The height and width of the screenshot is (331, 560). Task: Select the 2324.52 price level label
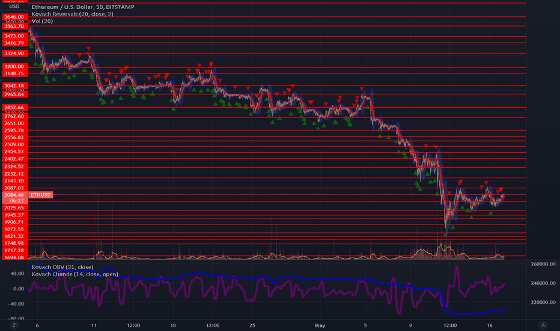coord(14,166)
